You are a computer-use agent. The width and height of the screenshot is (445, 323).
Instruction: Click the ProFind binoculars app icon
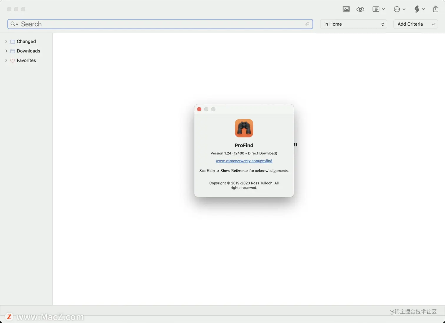[244, 128]
